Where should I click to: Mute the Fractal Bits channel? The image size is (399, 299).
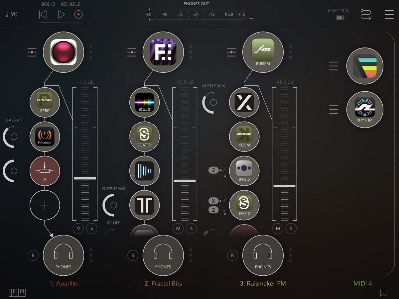point(178,229)
